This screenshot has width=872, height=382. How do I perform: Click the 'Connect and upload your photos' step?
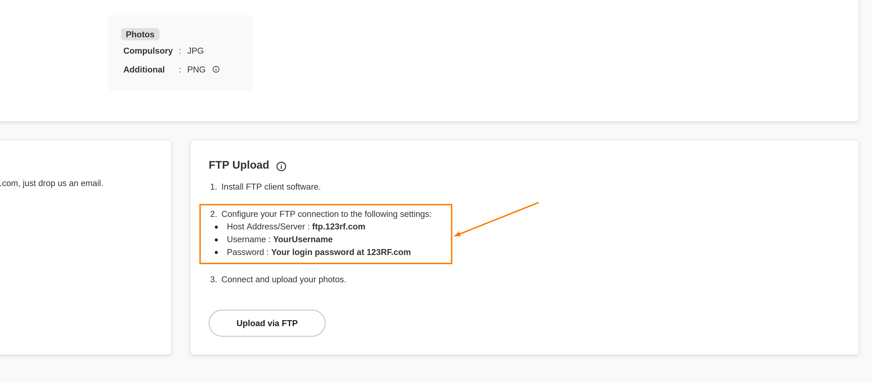click(x=283, y=280)
